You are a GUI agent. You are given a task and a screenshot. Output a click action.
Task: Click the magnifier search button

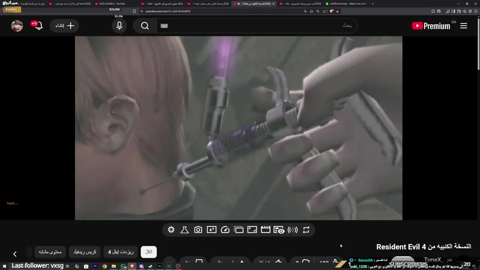[x=145, y=26]
